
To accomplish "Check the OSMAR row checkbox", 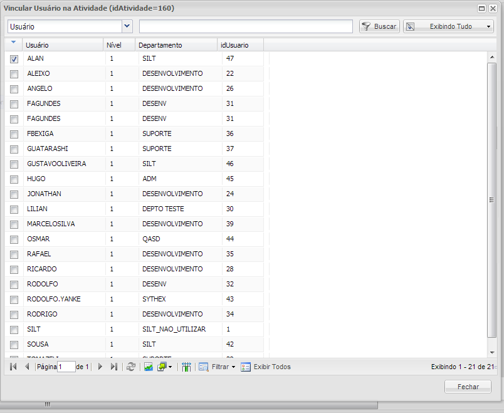I will point(14,239).
